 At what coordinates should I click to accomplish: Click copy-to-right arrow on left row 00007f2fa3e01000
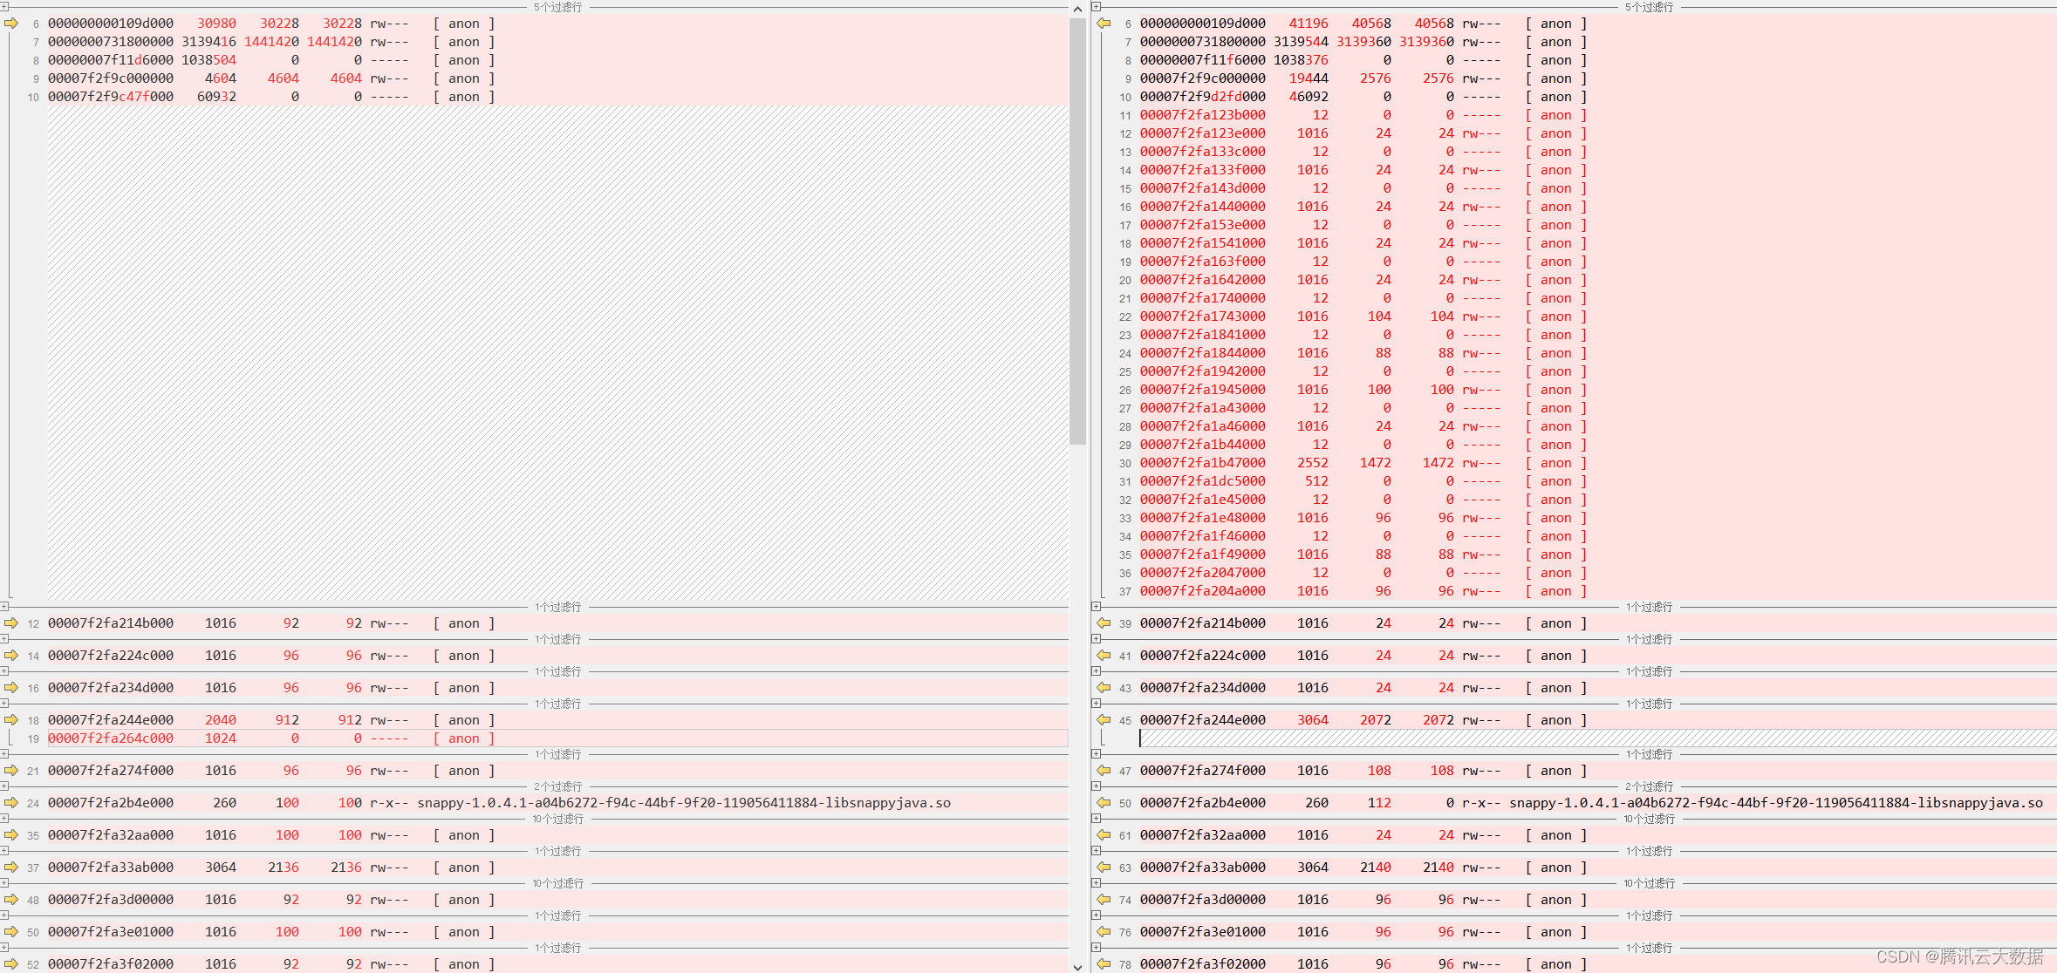[x=11, y=932]
